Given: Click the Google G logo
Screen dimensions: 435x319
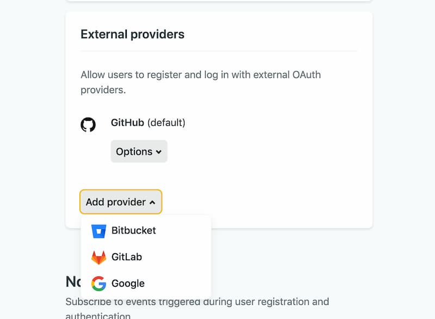Looking at the screenshot, I should tap(98, 284).
